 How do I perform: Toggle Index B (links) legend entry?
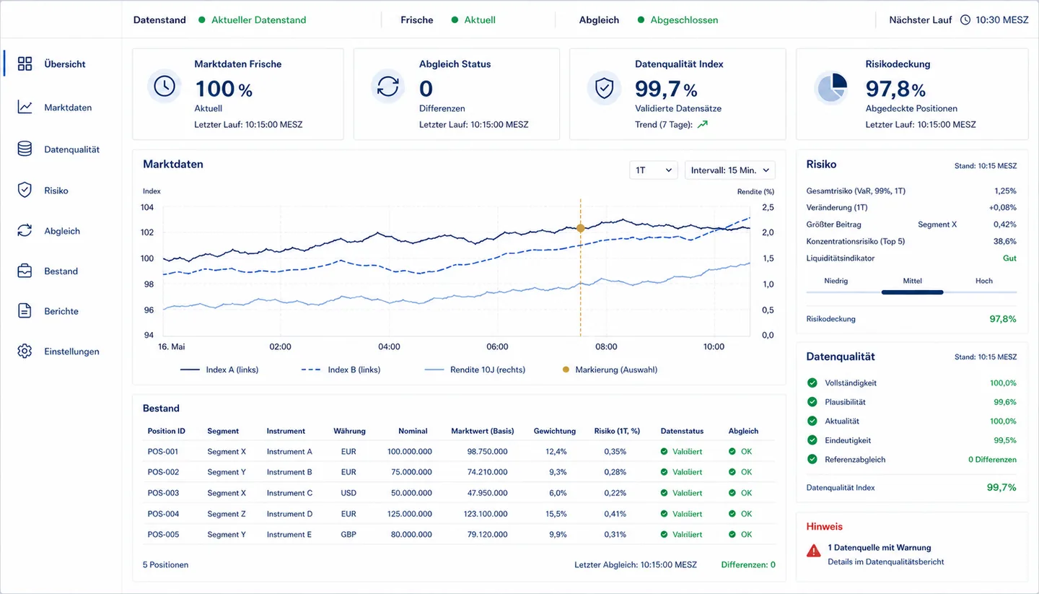click(x=341, y=370)
